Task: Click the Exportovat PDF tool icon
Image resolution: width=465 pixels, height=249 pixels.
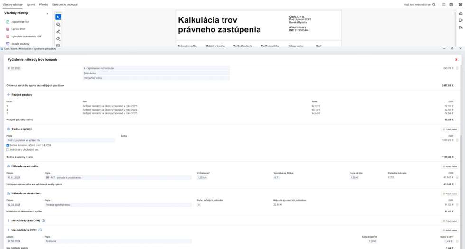Action: pos(8,22)
